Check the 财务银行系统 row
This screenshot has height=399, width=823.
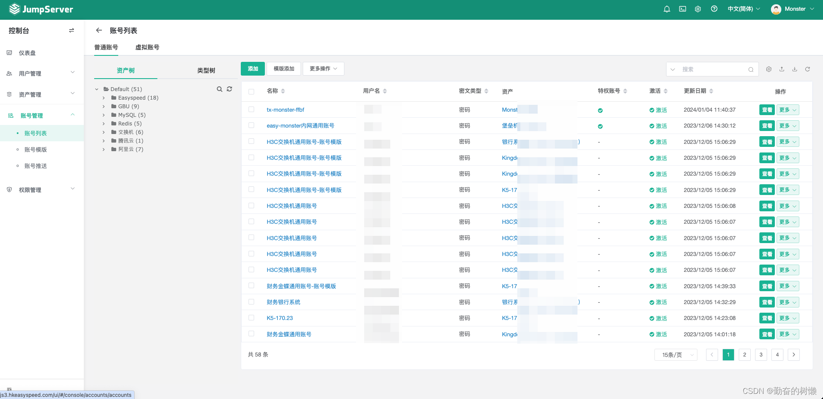point(252,302)
